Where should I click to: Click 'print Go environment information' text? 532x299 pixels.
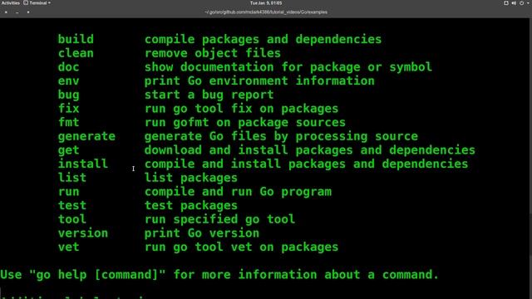(259, 81)
